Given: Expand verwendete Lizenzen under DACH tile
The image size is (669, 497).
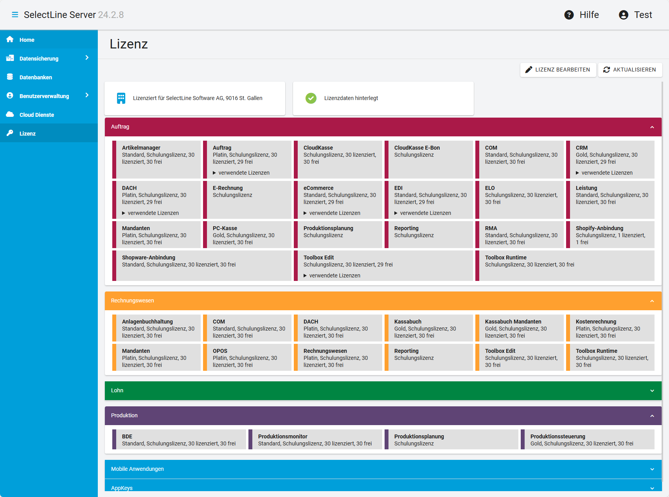Looking at the screenshot, I should pos(150,213).
